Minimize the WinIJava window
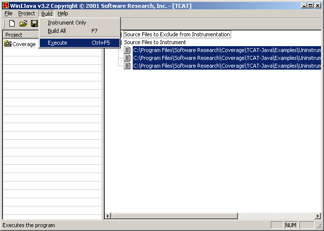 304,5
